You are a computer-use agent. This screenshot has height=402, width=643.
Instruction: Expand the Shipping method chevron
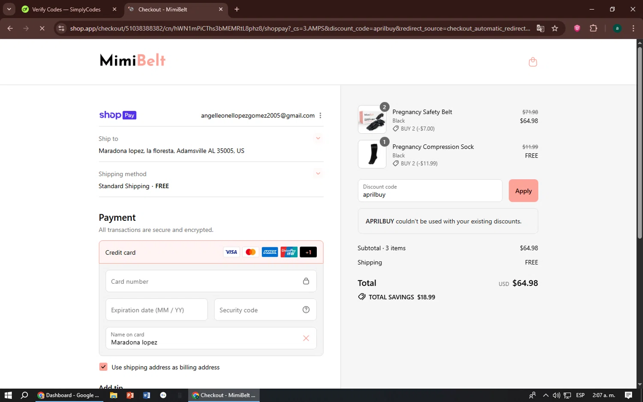318,174
